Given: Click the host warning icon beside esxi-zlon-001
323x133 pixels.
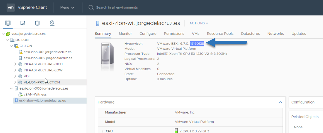Looking at the screenshot, I should 20,52.
